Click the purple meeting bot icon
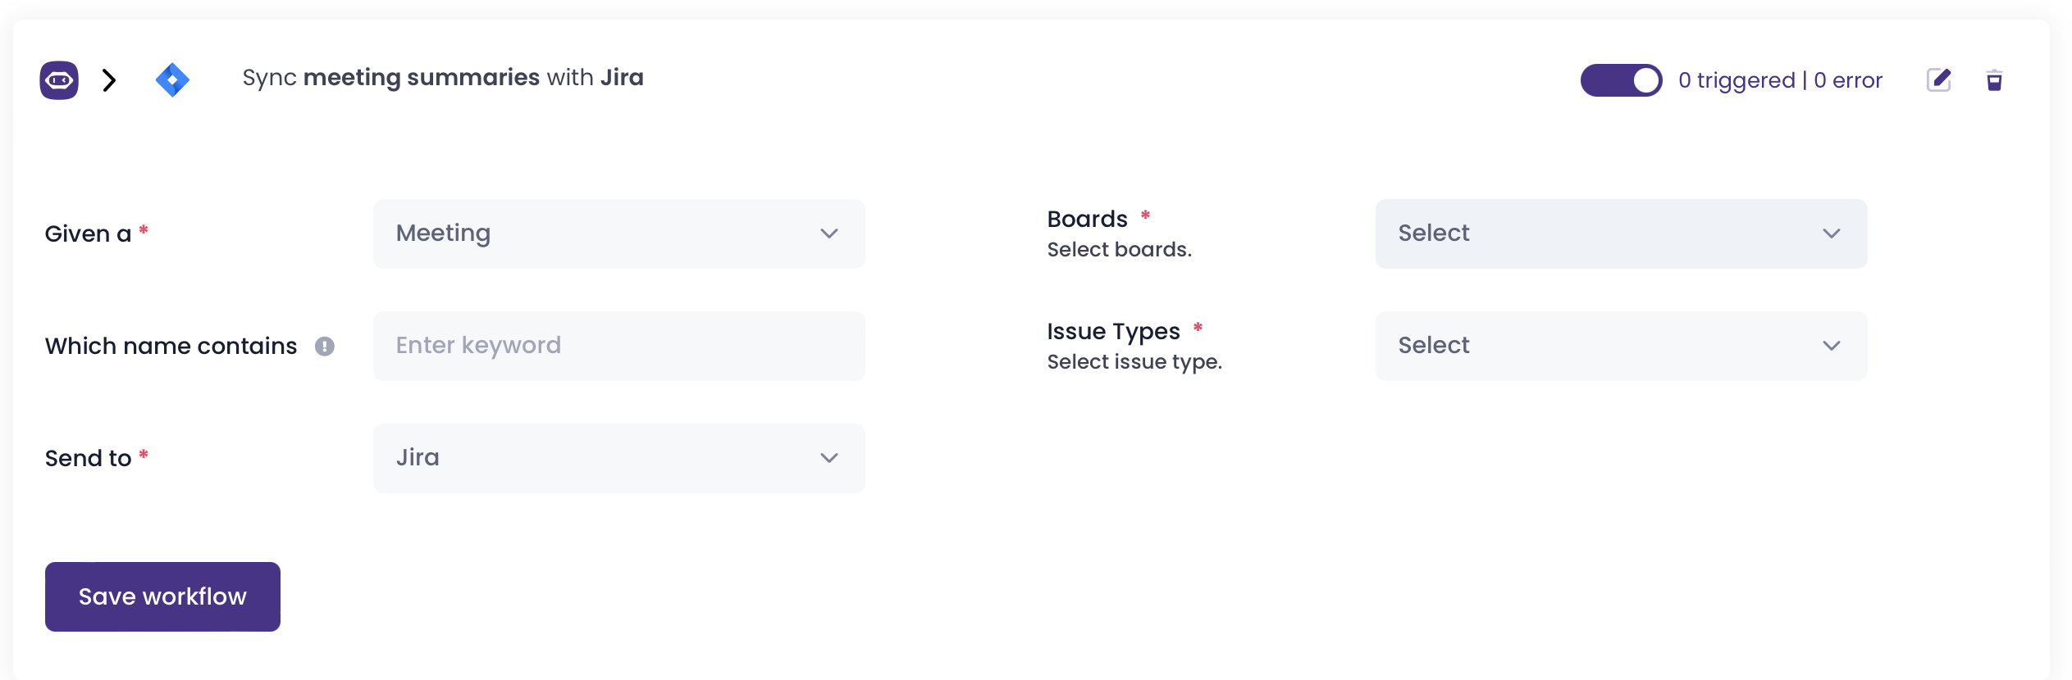2072x680 pixels. coord(59,80)
